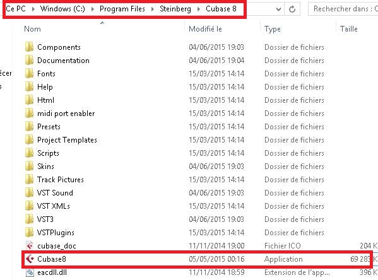Sort by the Modifié le column header
This screenshot has width=378, height=280.
click(x=205, y=29)
